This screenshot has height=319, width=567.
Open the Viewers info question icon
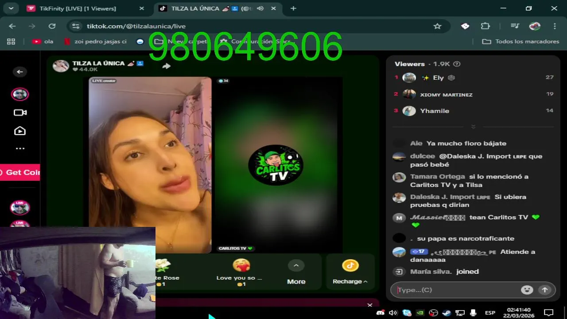(x=457, y=64)
